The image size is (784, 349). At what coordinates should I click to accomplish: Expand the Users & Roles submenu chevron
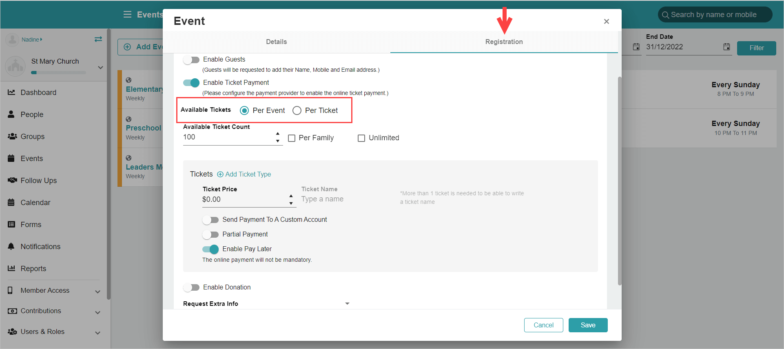[98, 333]
